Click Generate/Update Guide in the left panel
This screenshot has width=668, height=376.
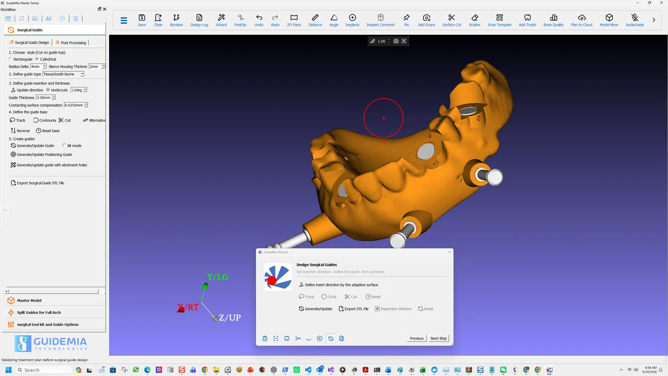tap(32, 146)
